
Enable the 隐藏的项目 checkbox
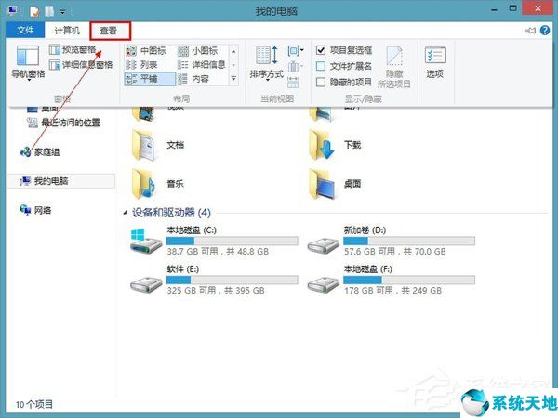click(321, 82)
